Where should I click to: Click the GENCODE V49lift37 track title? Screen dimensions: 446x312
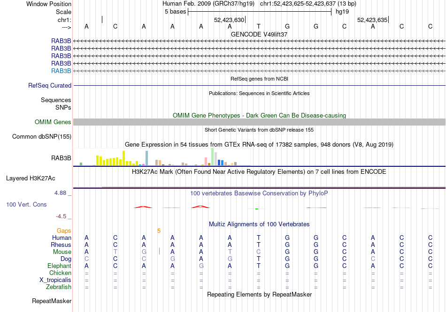pyautogui.click(x=259, y=34)
